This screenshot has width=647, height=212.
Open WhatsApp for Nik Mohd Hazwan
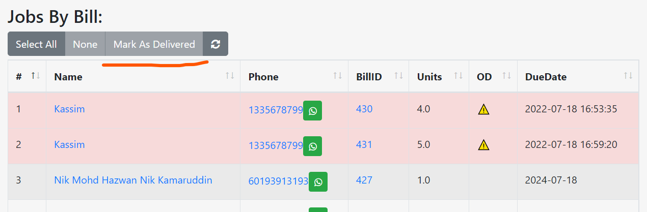tap(318, 181)
